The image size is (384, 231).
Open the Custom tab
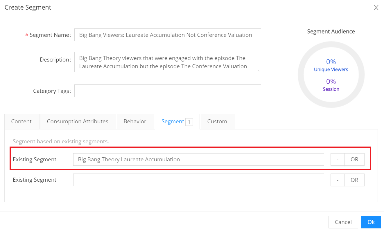click(217, 122)
